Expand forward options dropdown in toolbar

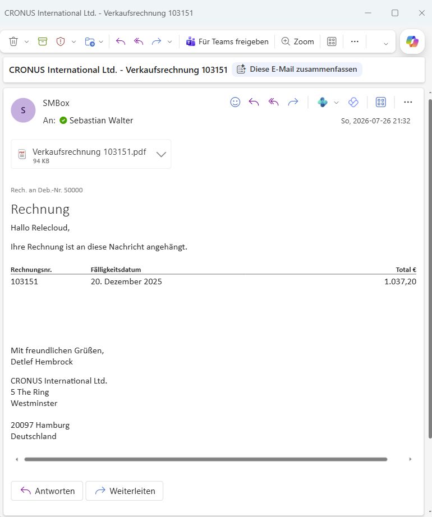tap(169, 42)
